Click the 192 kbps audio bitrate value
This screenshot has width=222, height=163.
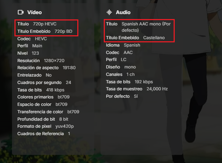click(x=143, y=82)
